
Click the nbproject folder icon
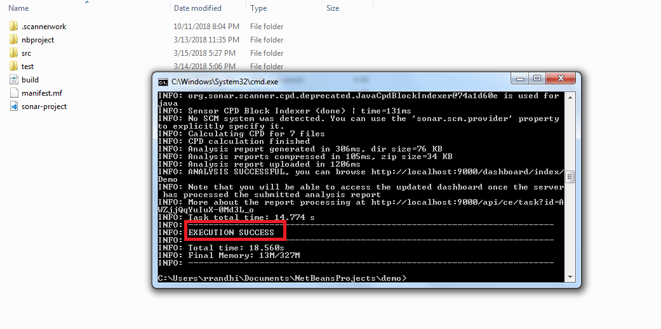point(13,40)
